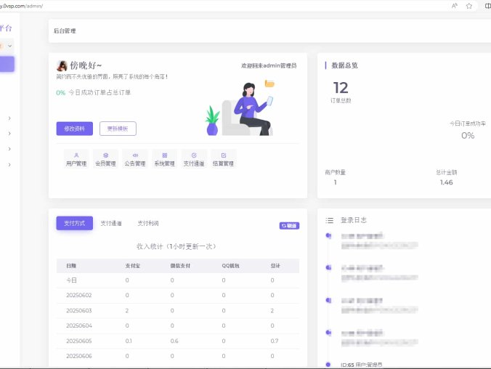Click the 更换模板 button
Image resolution: width=491 pixels, height=369 pixels.
coord(118,129)
